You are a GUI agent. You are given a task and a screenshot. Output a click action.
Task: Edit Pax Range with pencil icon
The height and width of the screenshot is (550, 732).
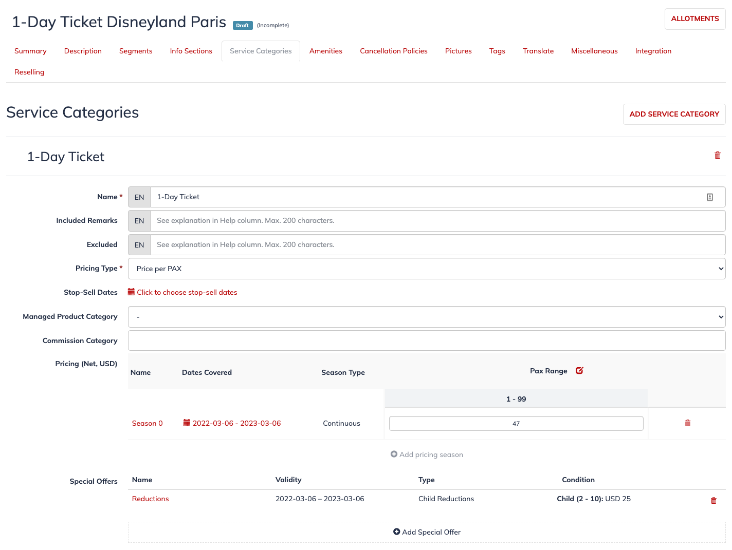click(x=579, y=370)
